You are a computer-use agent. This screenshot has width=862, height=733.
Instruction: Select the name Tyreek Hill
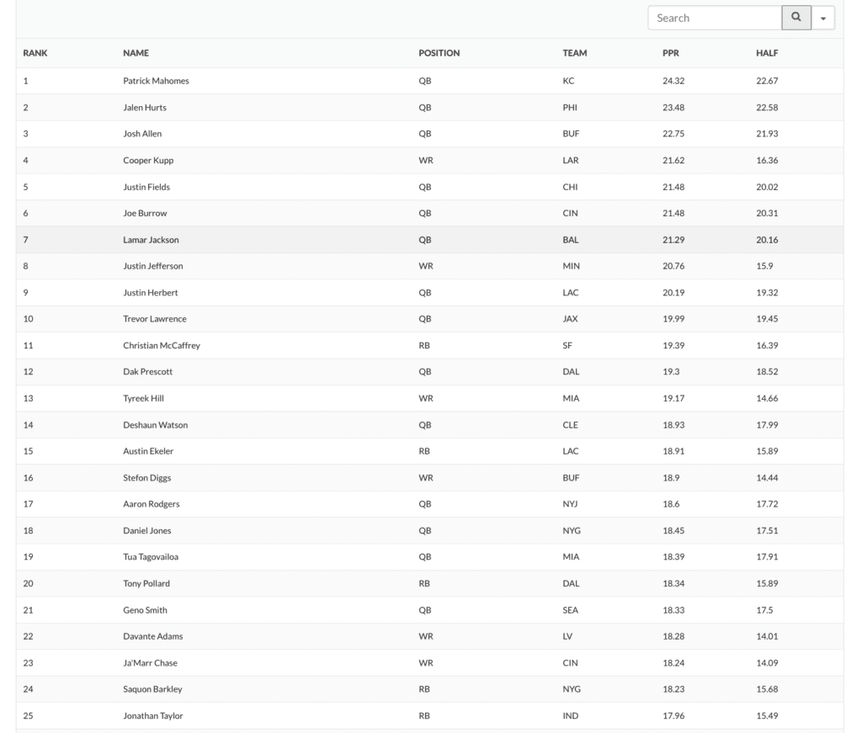(143, 398)
